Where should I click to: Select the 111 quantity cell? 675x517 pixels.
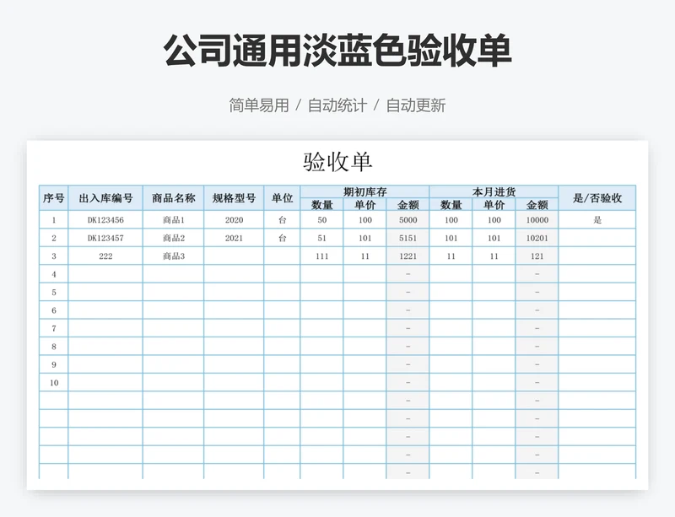click(322, 256)
